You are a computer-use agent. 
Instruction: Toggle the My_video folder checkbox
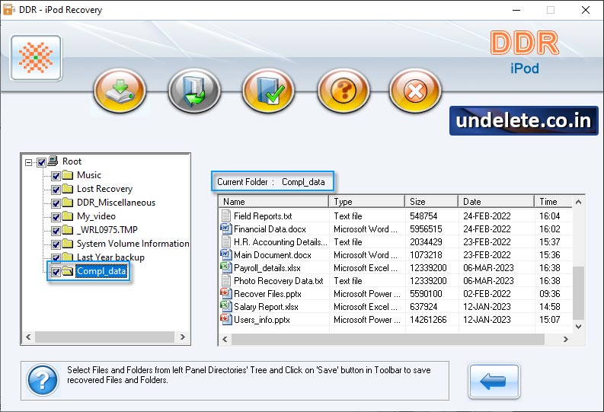(x=56, y=216)
